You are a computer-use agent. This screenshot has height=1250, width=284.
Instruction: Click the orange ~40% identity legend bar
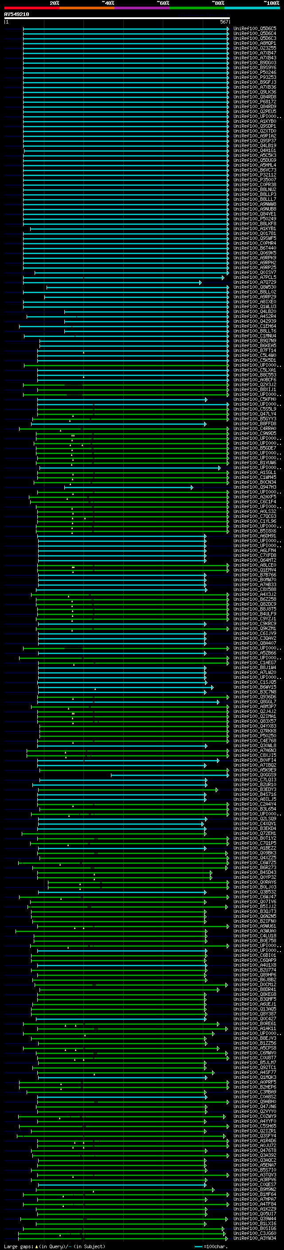tap(87, 8)
